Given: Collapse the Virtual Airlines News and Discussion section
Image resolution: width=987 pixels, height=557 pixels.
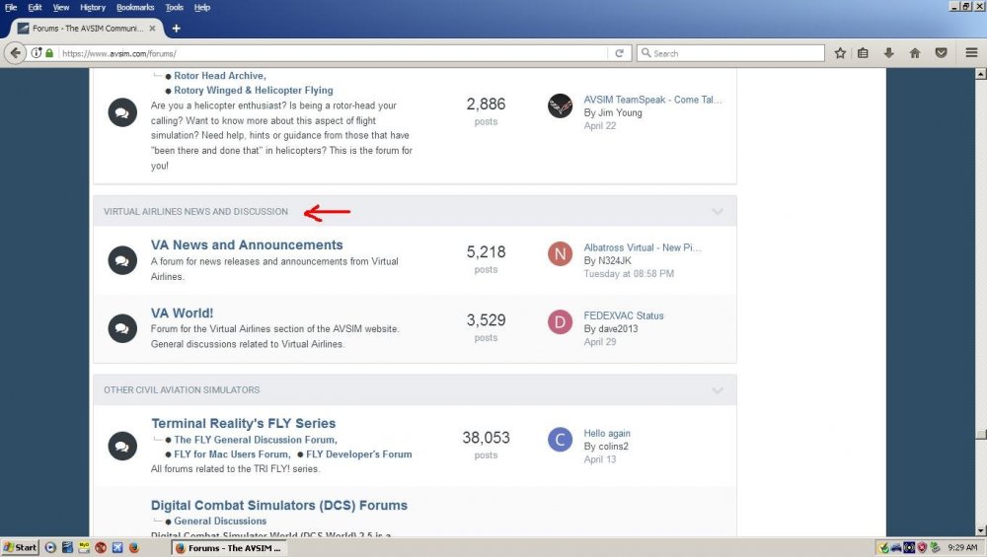Looking at the screenshot, I should pyautogui.click(x=718, y=211).
